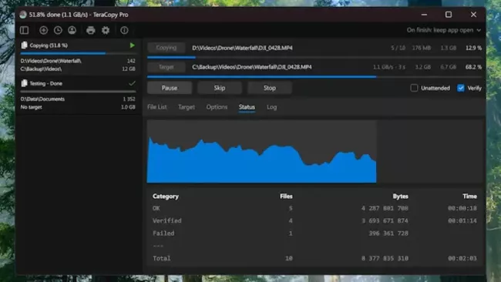The width and height of the screenshot is (501, 282).
Task: Click sidebar path D:\Videos\Drone\Waterfall\
Action: [x=51, y=61]
